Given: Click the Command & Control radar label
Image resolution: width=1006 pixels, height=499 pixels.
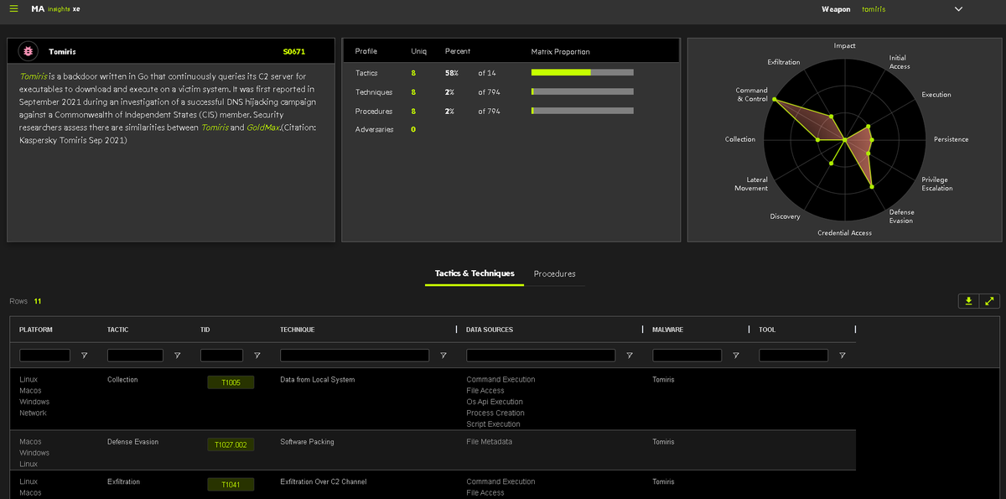Looking at the screenshot, I should click(x=752, y=95).
